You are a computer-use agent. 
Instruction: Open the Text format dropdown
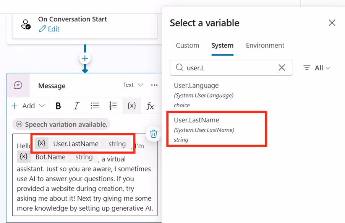click(133, 85)
